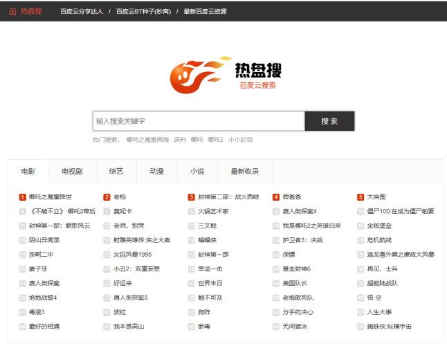Switch to the 最新收录 tab
This screenshot has width=447, height=346.
pos(245,172)
